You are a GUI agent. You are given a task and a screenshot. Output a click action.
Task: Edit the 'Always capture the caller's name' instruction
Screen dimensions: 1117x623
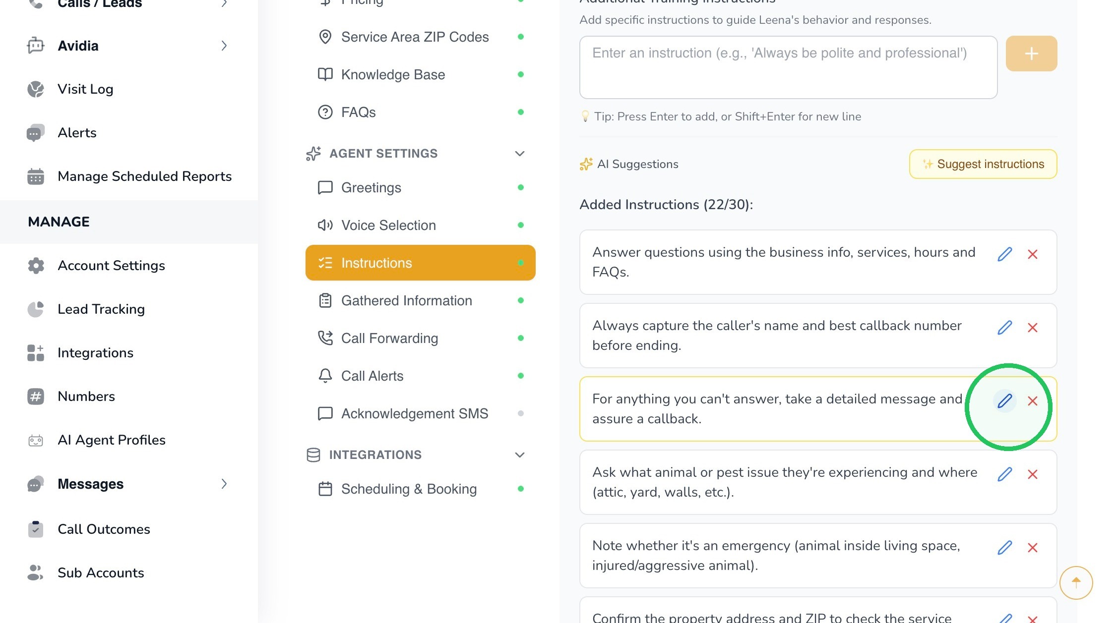[1004, 328]
